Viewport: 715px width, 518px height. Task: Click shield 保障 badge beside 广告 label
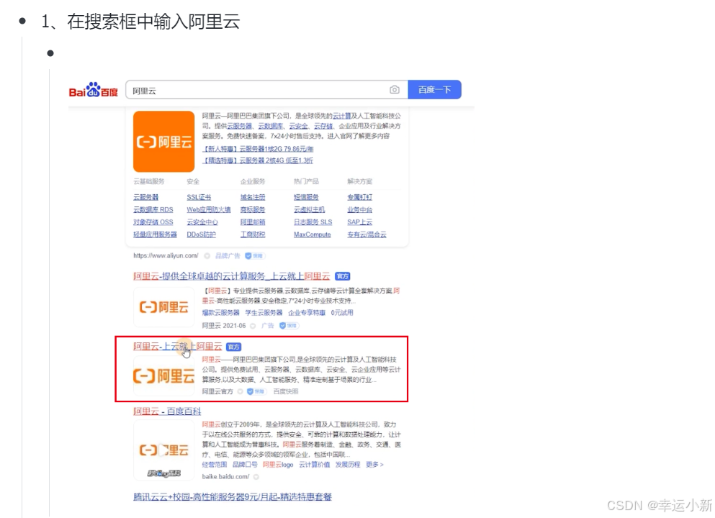tap(289, 325)
